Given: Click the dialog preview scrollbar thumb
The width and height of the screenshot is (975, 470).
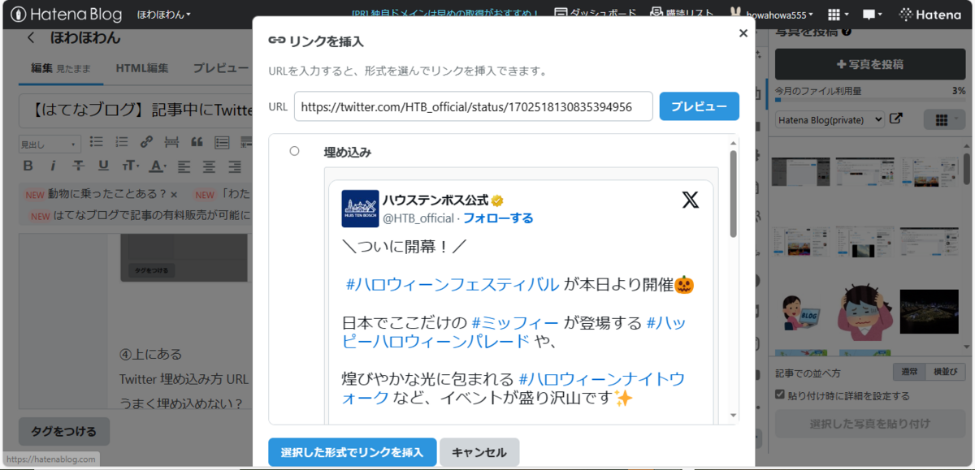Looking at the screenshot, I should (x=734, y=193).
